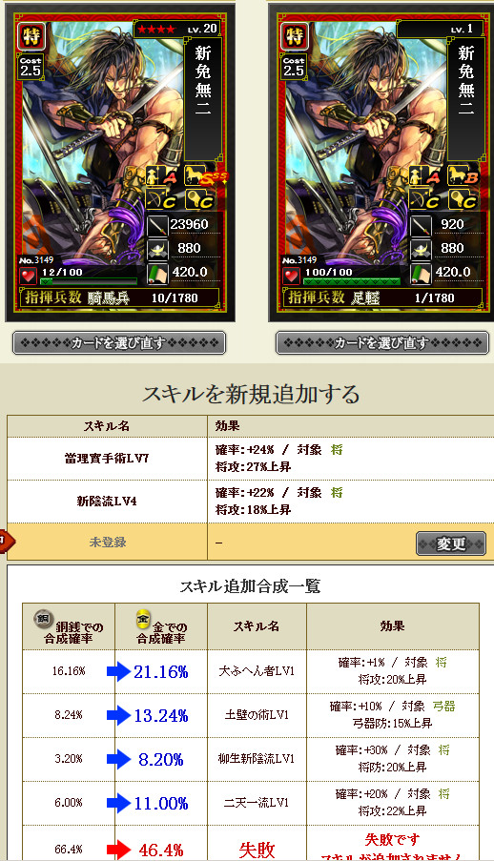
Task: Click the red arrow beside 46.4%
Action: click(118, 849)
